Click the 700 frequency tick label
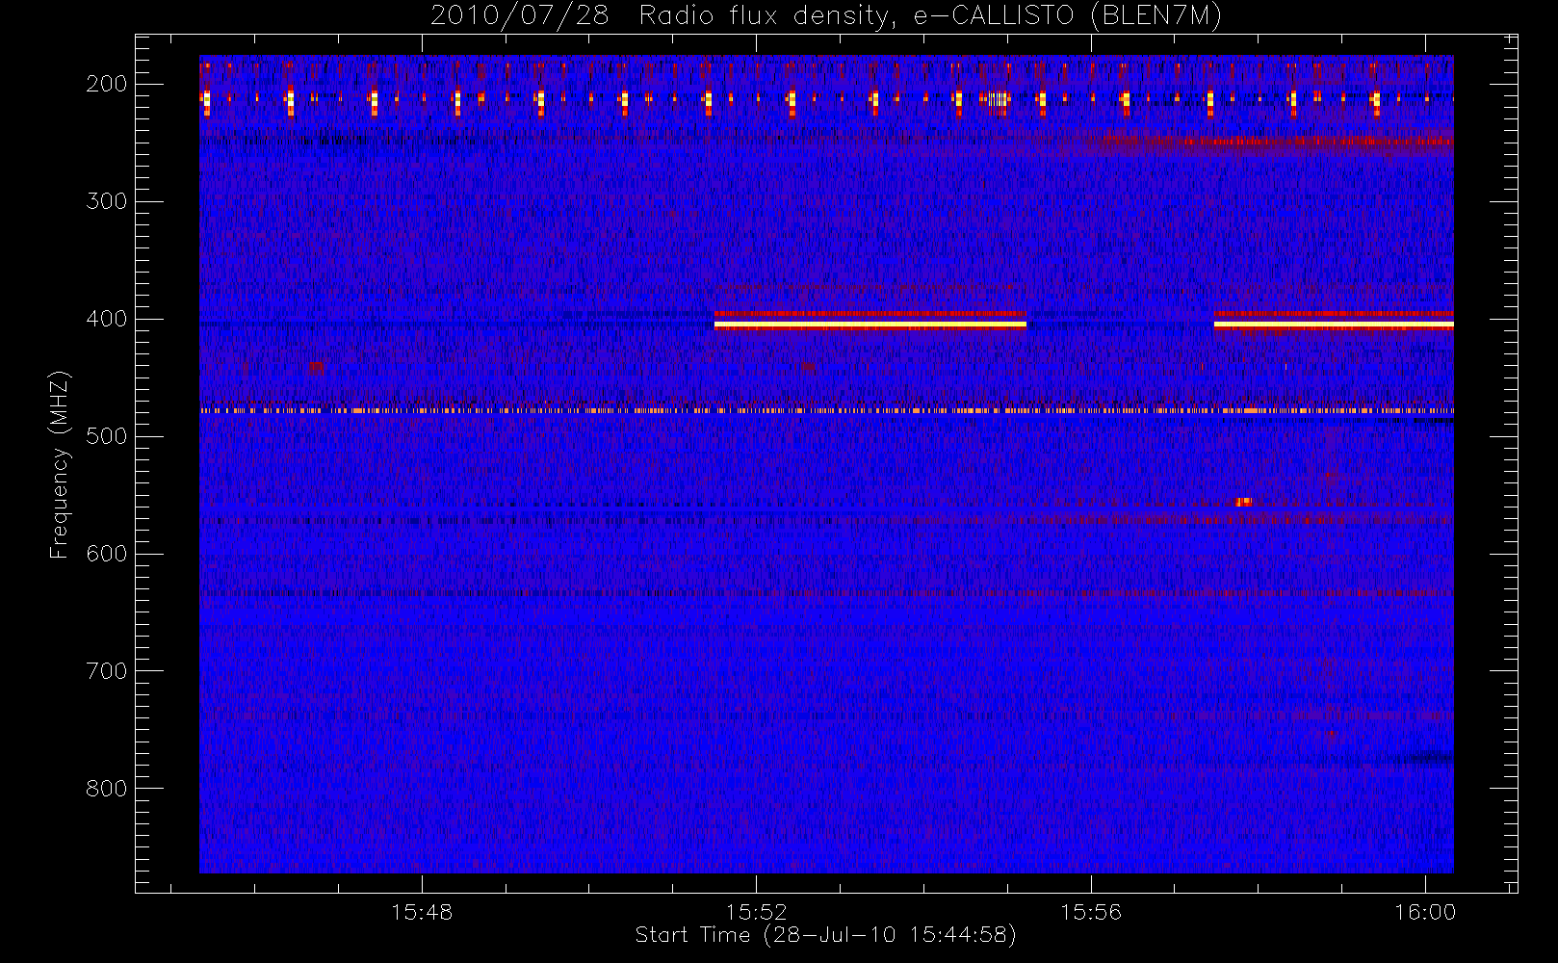This screenshot has width=1558, height=963. coord(107,671)
